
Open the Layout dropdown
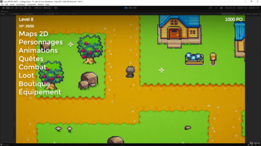pyautogui.click(x=254, y=8)
